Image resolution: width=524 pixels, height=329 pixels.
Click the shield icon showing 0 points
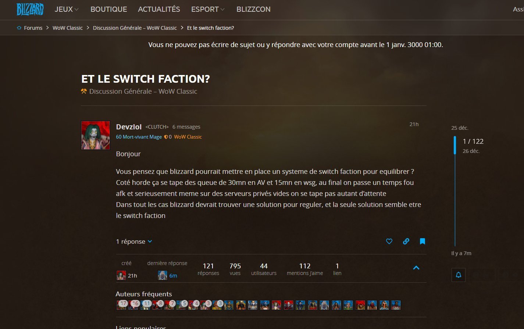(166, 137)
